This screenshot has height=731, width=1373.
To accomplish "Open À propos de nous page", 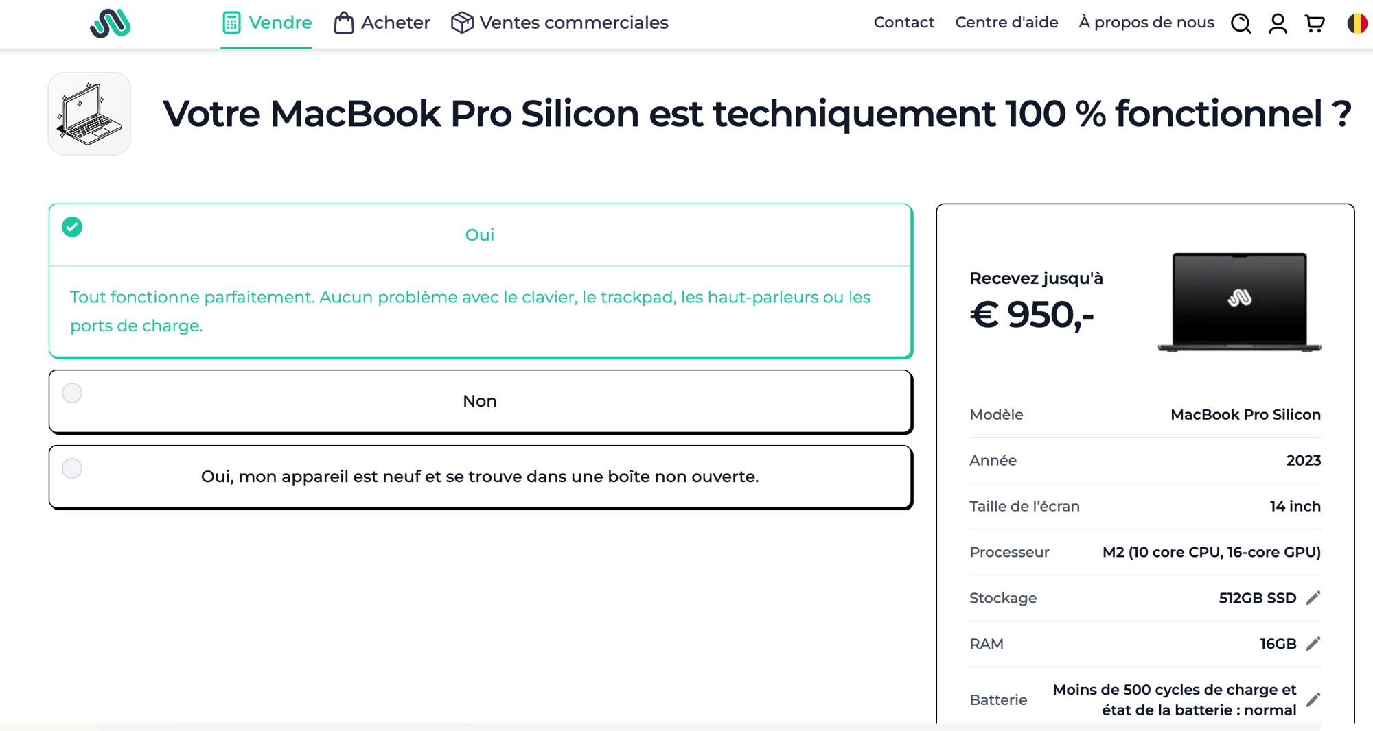I will [x=1146, y=23].
